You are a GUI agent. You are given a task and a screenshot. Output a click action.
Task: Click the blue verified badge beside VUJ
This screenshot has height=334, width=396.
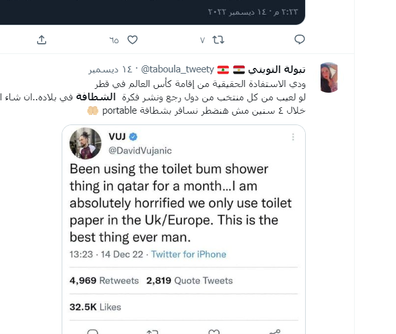(x=133, y=137)
